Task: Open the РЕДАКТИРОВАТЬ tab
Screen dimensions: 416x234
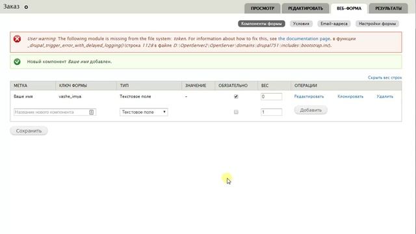Action: coord(305,8)
